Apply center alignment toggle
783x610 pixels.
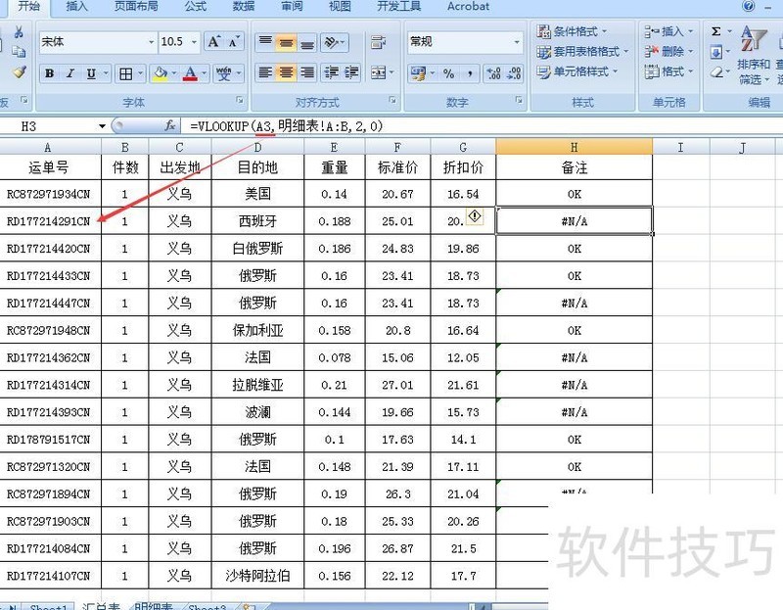pos(286,73)
